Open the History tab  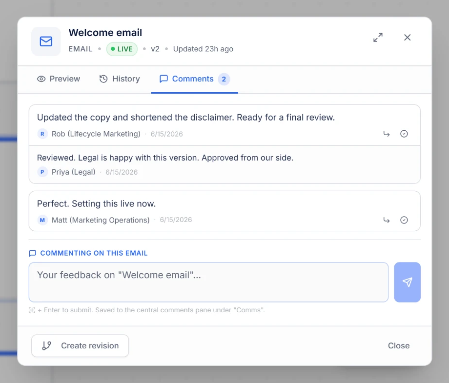click(x=120, y=79)
